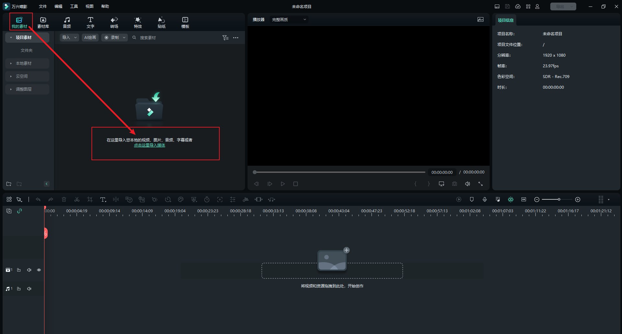Screen dimensions: 622x334
Task: Click the split scissors icon in timeline toolbar
Action: pos(77,199)
